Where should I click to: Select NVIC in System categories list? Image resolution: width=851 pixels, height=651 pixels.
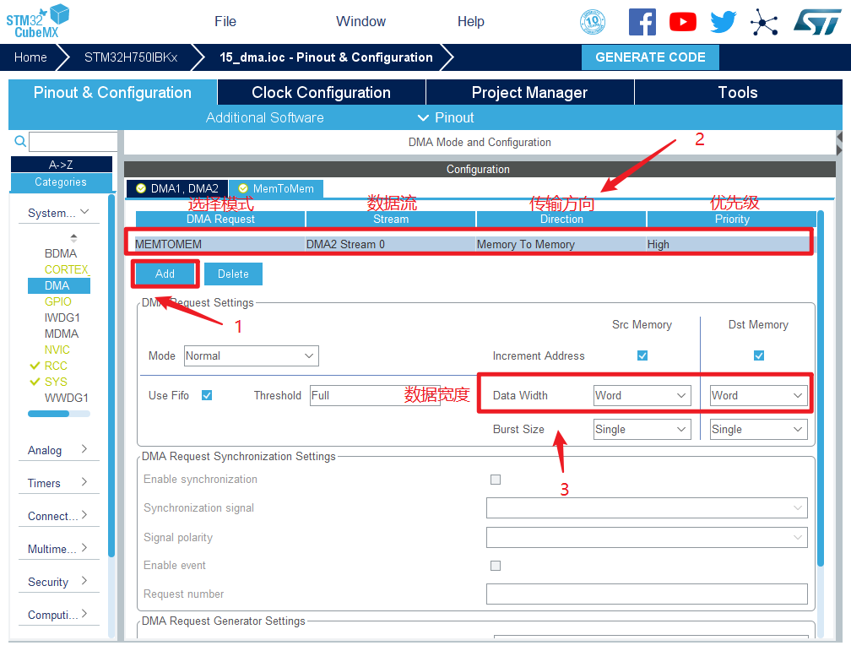tap(57, 350)
